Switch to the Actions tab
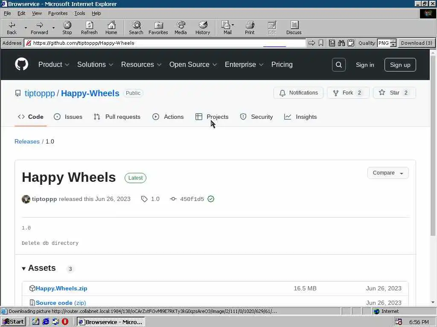Viewport: 437px width, 327px height. [168, 117]
